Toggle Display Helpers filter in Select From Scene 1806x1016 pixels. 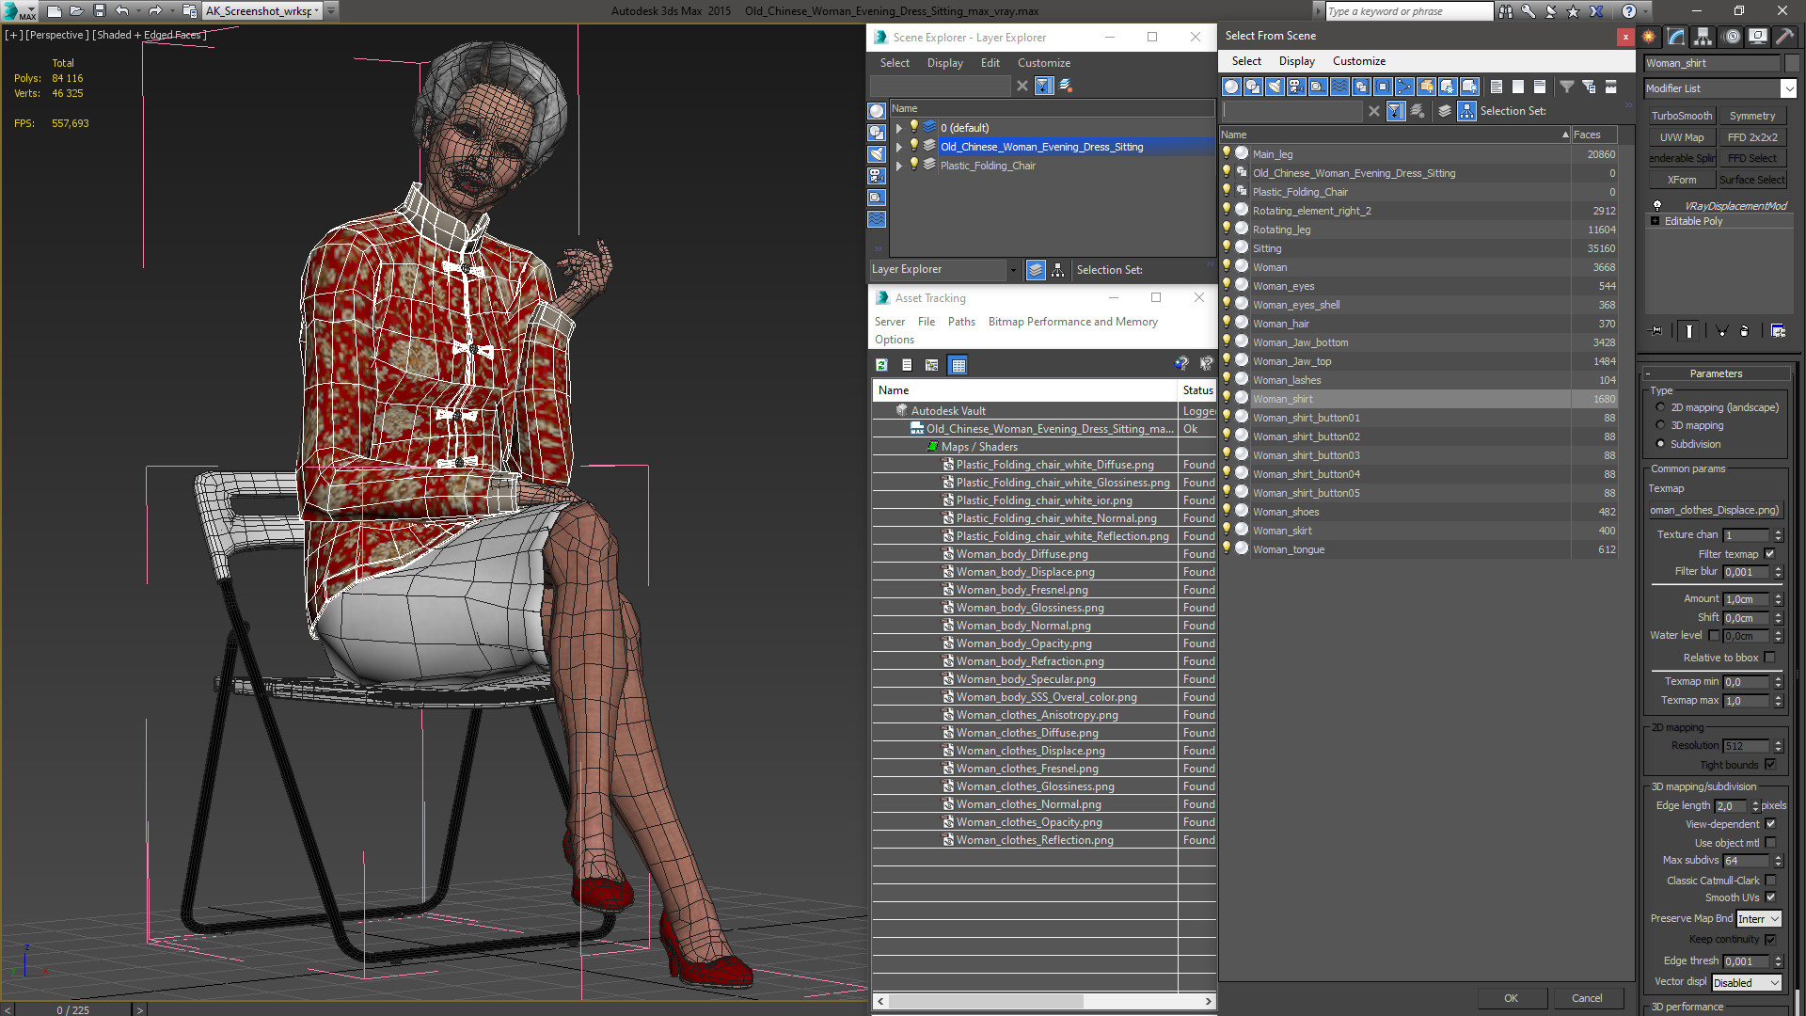[1318, 87]
